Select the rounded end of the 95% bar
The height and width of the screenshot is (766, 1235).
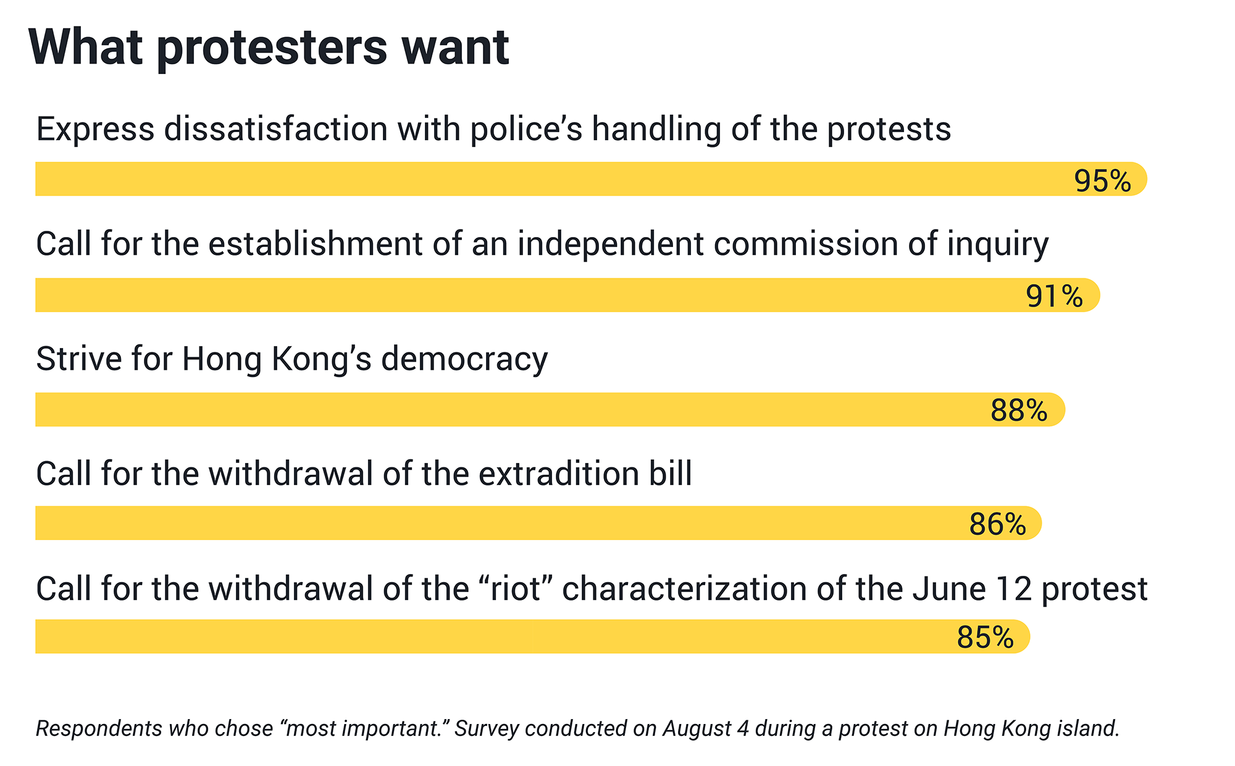click(x=1138, y=179)
